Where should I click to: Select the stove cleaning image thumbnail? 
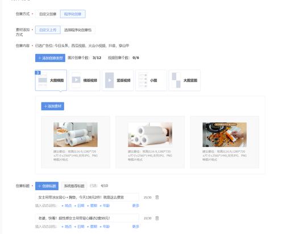click(x=225, y=134)
